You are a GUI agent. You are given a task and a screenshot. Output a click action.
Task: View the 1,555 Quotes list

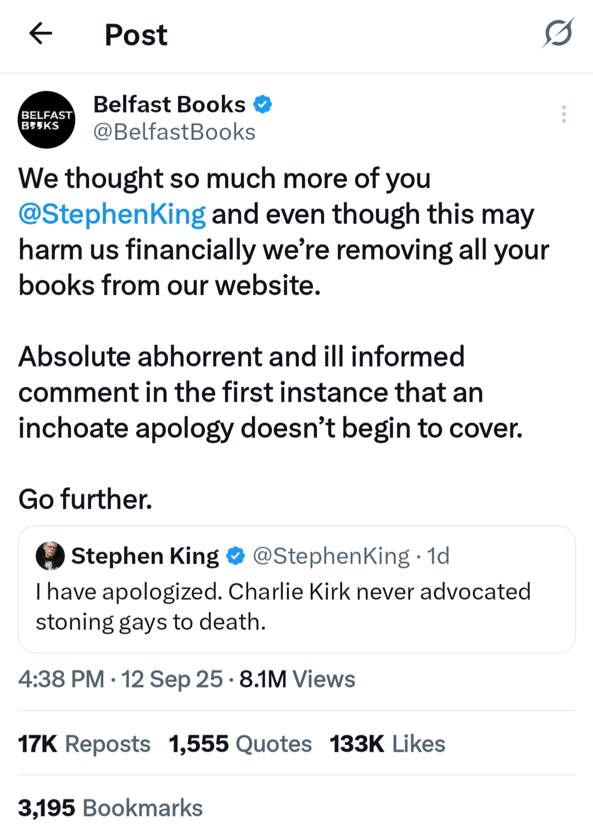[240, 744]
